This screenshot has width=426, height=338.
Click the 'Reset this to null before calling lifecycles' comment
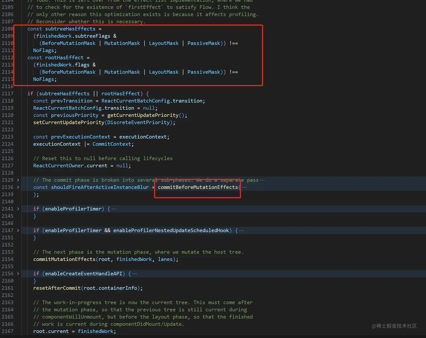click(x=103, y=158)
